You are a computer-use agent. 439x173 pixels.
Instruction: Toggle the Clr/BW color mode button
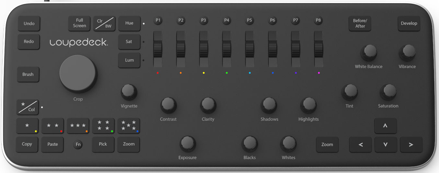(x=104, y=23)
